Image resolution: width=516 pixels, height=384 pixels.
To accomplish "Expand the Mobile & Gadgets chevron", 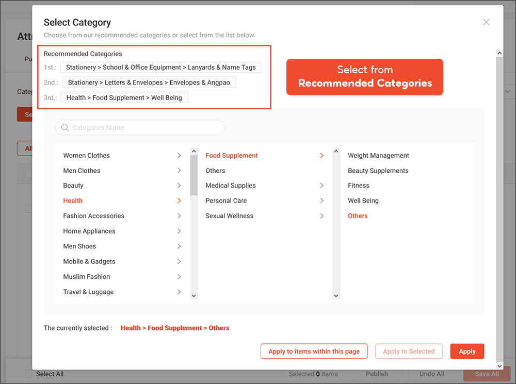I will click(179, 261).
